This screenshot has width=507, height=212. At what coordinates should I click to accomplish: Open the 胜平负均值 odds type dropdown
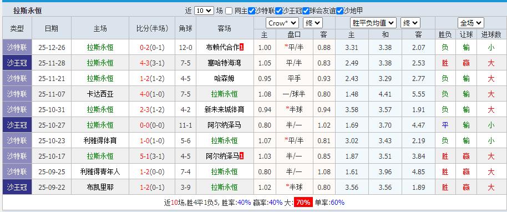373,23
